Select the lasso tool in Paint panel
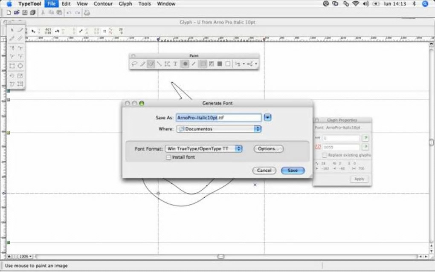This screenshot has height=272, width=435. coord(134,64)
